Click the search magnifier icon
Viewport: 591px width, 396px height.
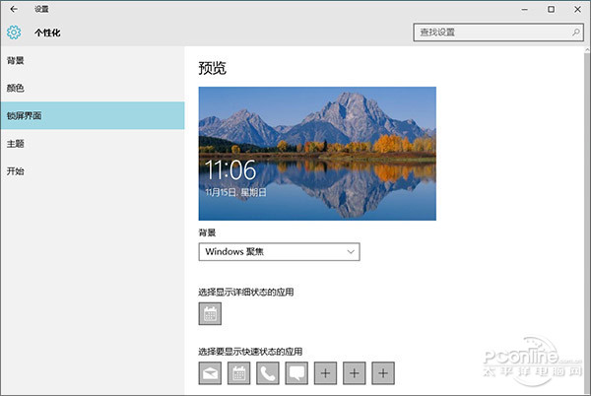click(x=576, y=33)
